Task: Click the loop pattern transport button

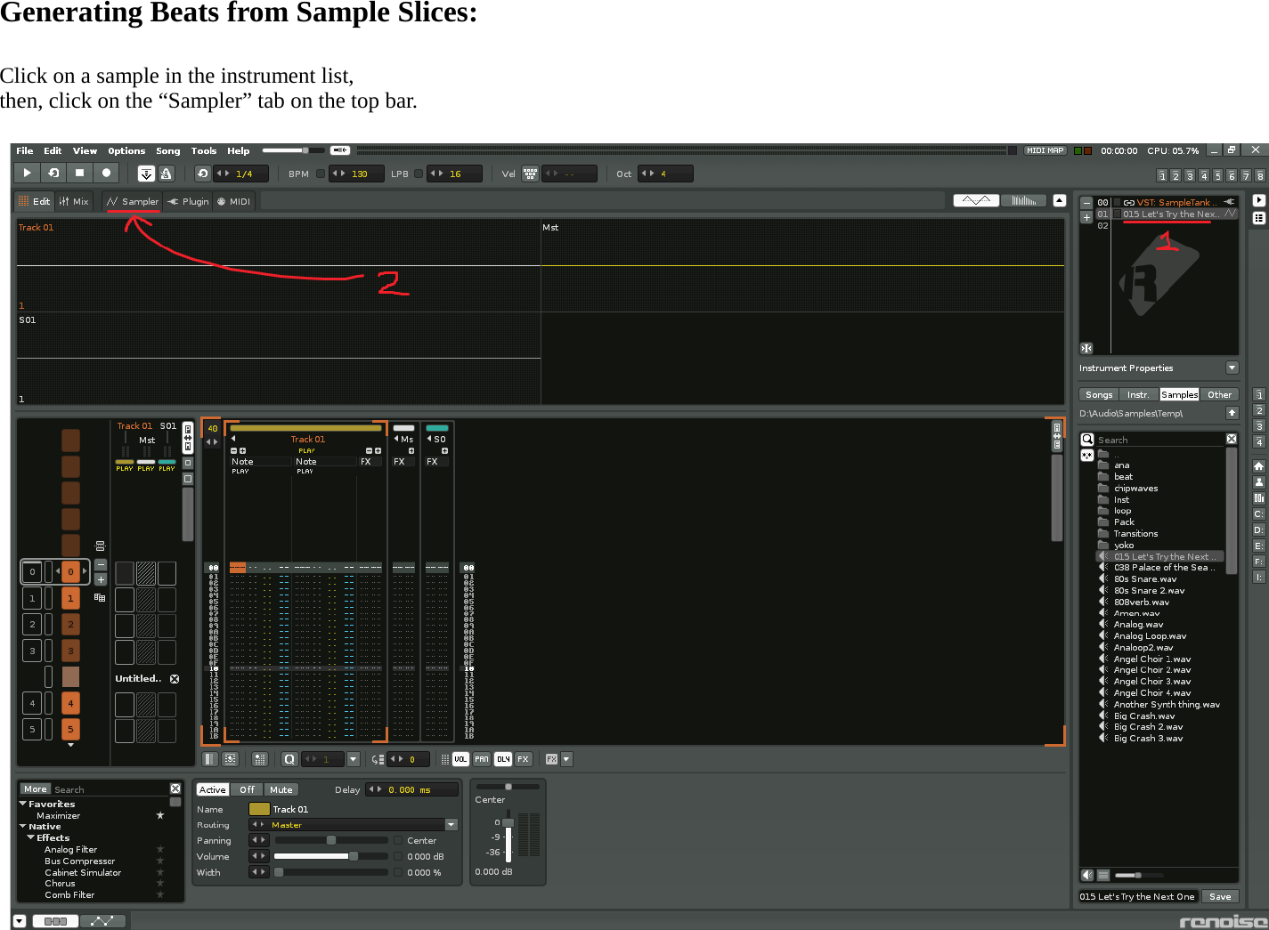Action: click(53, 173)
